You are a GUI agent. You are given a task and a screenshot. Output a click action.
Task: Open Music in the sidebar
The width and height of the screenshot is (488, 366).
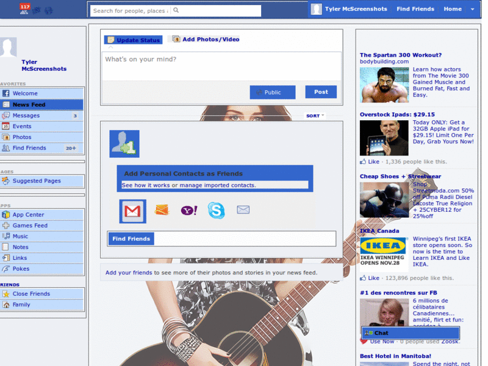click(41, 237)
